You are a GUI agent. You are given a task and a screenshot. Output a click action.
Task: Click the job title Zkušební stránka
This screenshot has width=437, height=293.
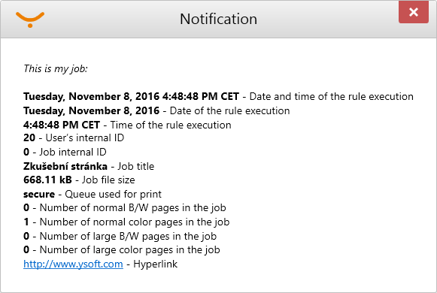point(65,166)
